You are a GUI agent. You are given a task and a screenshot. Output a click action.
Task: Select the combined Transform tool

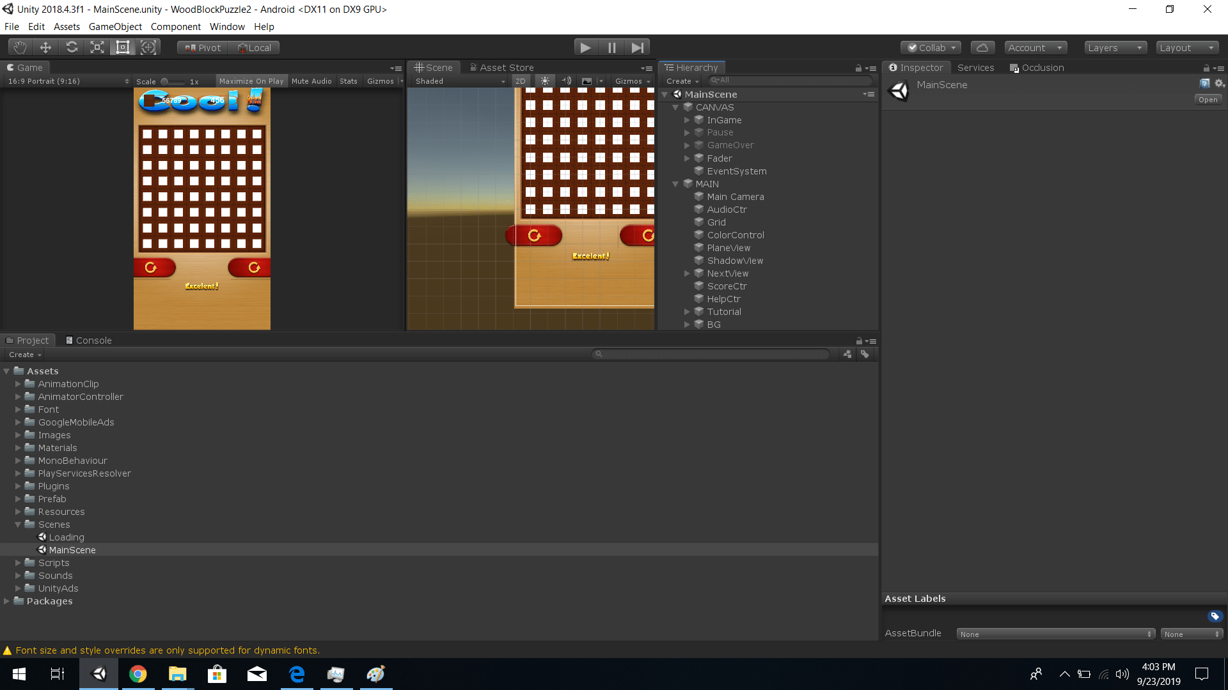tap(148, 47)
